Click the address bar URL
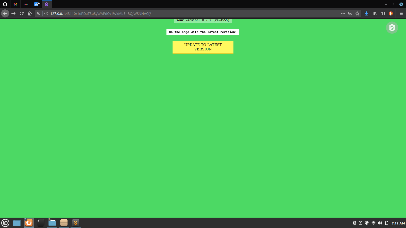The height and width of the screenshot is (228, 406). point(100,13)
